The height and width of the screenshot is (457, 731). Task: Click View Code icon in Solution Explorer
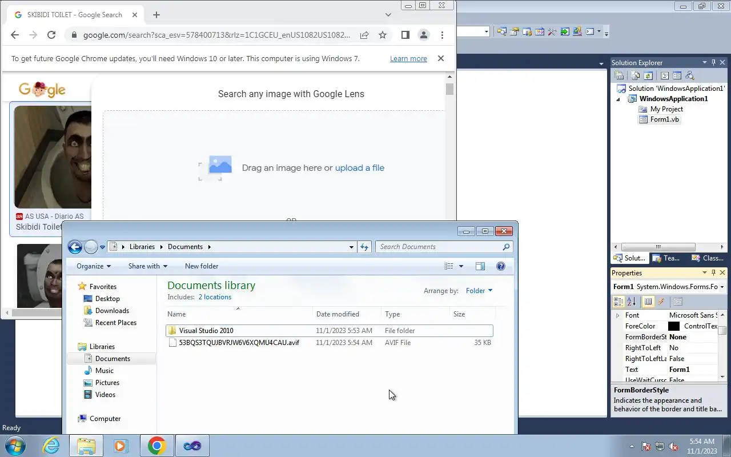[x=665, y=75]
